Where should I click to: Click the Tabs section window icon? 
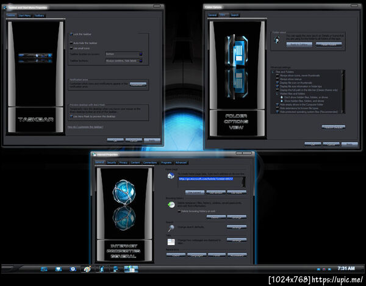coord(171,242)
